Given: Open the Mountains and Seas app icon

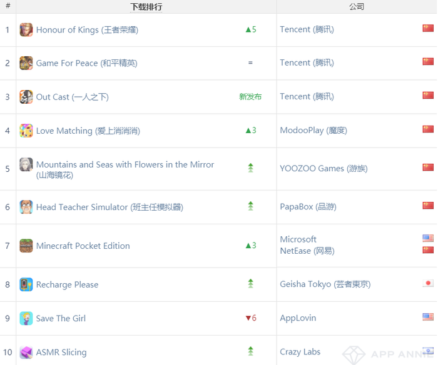Looking at the screenshot, I should [26, 164].
